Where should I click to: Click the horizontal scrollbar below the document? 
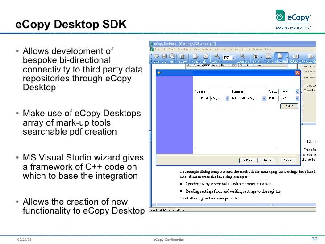point(234,205)
